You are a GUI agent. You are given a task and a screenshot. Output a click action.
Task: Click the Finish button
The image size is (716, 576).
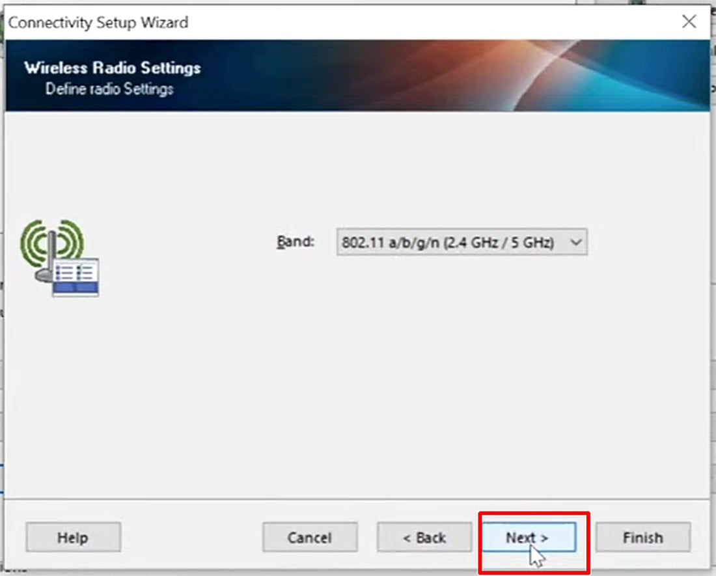point(642,537)
